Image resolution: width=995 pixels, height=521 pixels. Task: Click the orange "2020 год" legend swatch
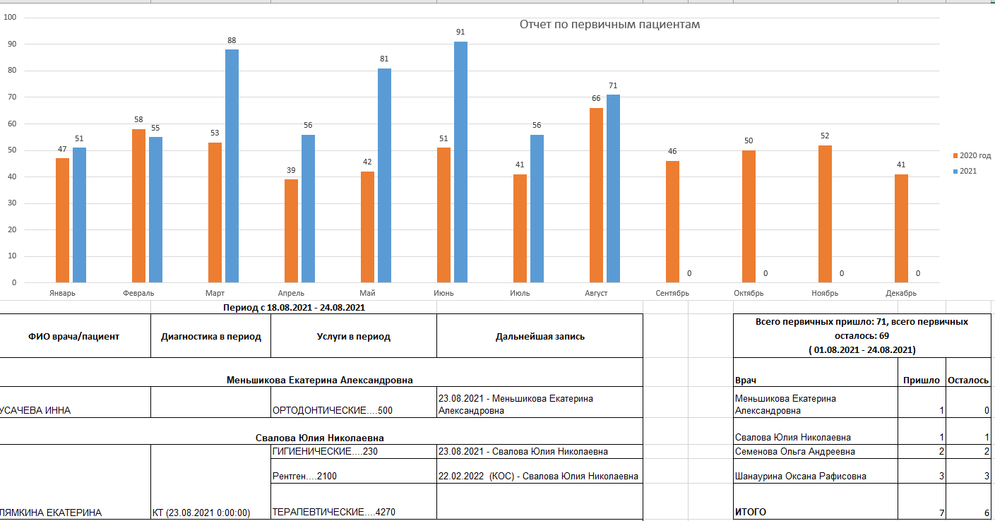(x=955, y=155)
